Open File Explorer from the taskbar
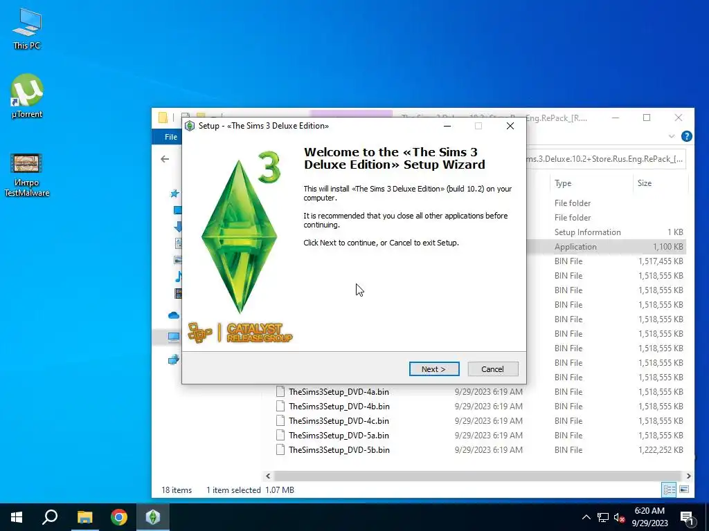The height and width of the screenshot is (531, 709). point(84,517)
